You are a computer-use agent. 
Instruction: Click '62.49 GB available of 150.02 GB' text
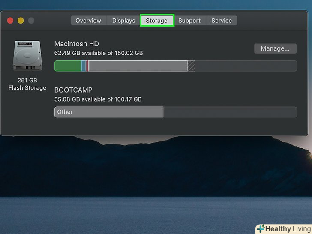pyautogui.click(x=99, y=53)
